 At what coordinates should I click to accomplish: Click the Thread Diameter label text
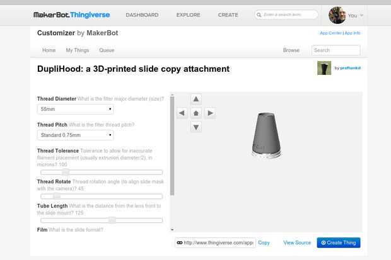click(x=57, y=99)
